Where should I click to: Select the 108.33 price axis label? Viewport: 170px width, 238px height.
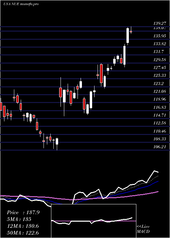tap(160, 139)
